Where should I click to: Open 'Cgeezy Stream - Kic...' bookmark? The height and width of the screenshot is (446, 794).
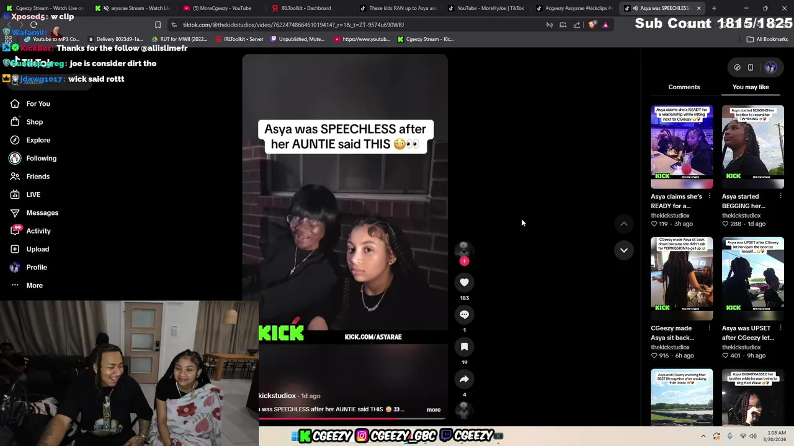click(x=426, y=39)
